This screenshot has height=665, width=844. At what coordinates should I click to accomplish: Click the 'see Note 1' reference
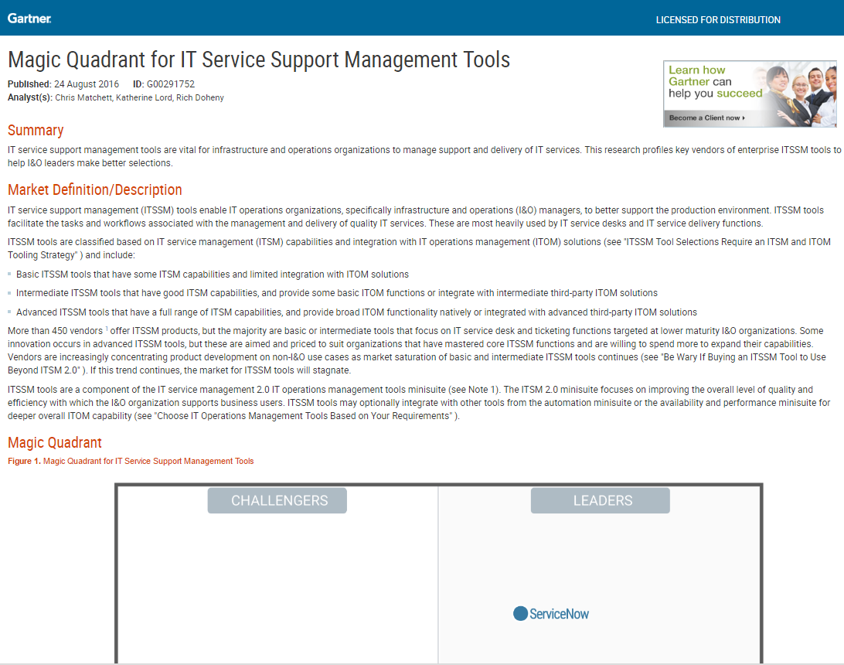474,389
